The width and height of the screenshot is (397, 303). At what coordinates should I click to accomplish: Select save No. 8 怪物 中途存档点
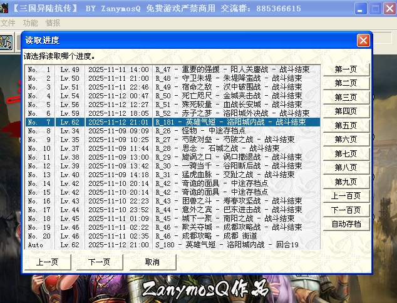tap(173, 131)
